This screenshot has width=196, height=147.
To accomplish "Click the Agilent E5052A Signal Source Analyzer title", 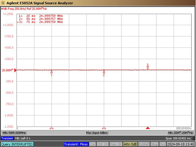I will tap(40, 3).
